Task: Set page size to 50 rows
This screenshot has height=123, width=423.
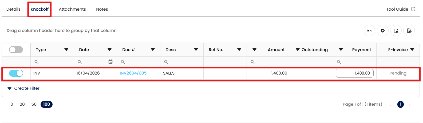Action: (x=34, y=104)
